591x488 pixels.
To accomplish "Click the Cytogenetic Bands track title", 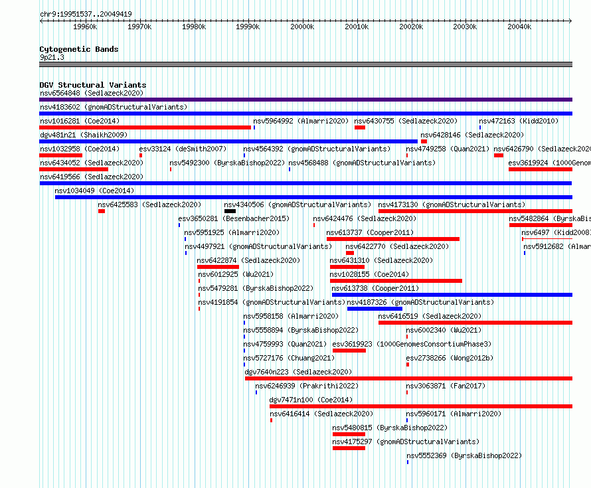I will coord(79,49).
